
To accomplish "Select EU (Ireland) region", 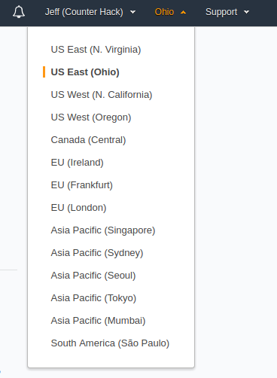I will [78, 163].
